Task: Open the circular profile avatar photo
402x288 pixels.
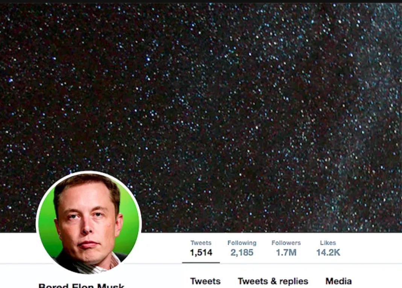Action: pyautogui.click(x=89, y=223)
